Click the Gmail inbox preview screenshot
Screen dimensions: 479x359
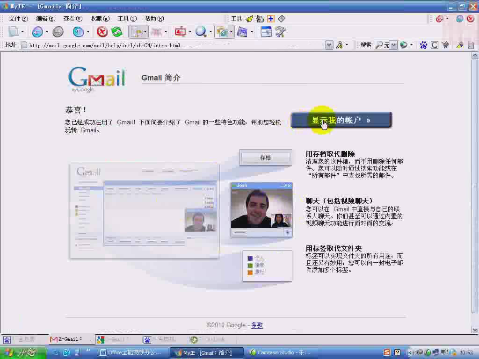point(144,211)
